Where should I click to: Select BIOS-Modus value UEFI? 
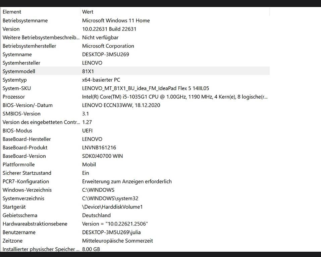point(88,131)
